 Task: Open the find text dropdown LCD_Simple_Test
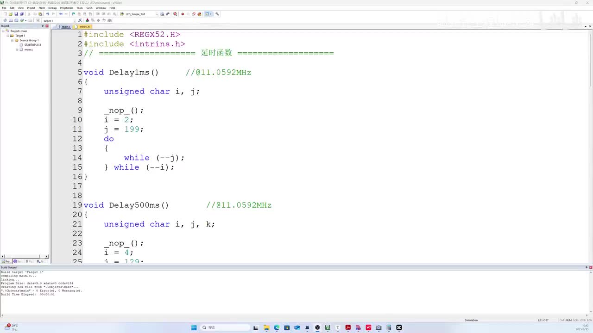point(157,14)
